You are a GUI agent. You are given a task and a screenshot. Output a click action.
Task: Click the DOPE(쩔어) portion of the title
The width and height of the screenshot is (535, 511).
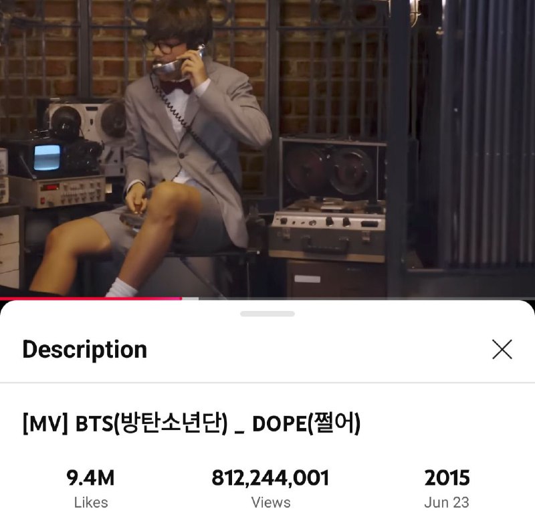tap(306, 423)
